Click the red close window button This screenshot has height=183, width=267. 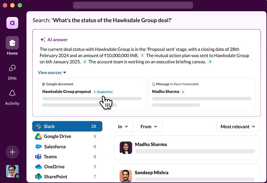click(x=5, y=5)
